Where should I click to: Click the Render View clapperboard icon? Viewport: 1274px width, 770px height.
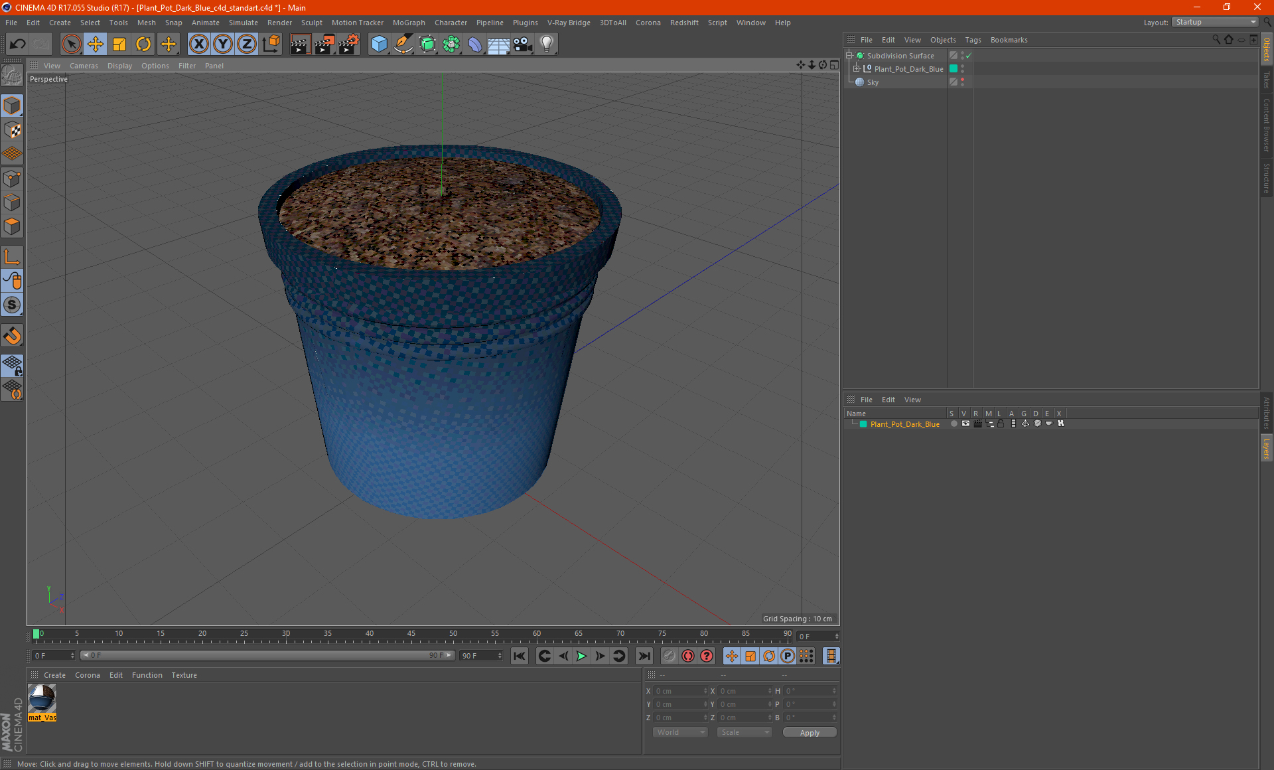300,44
